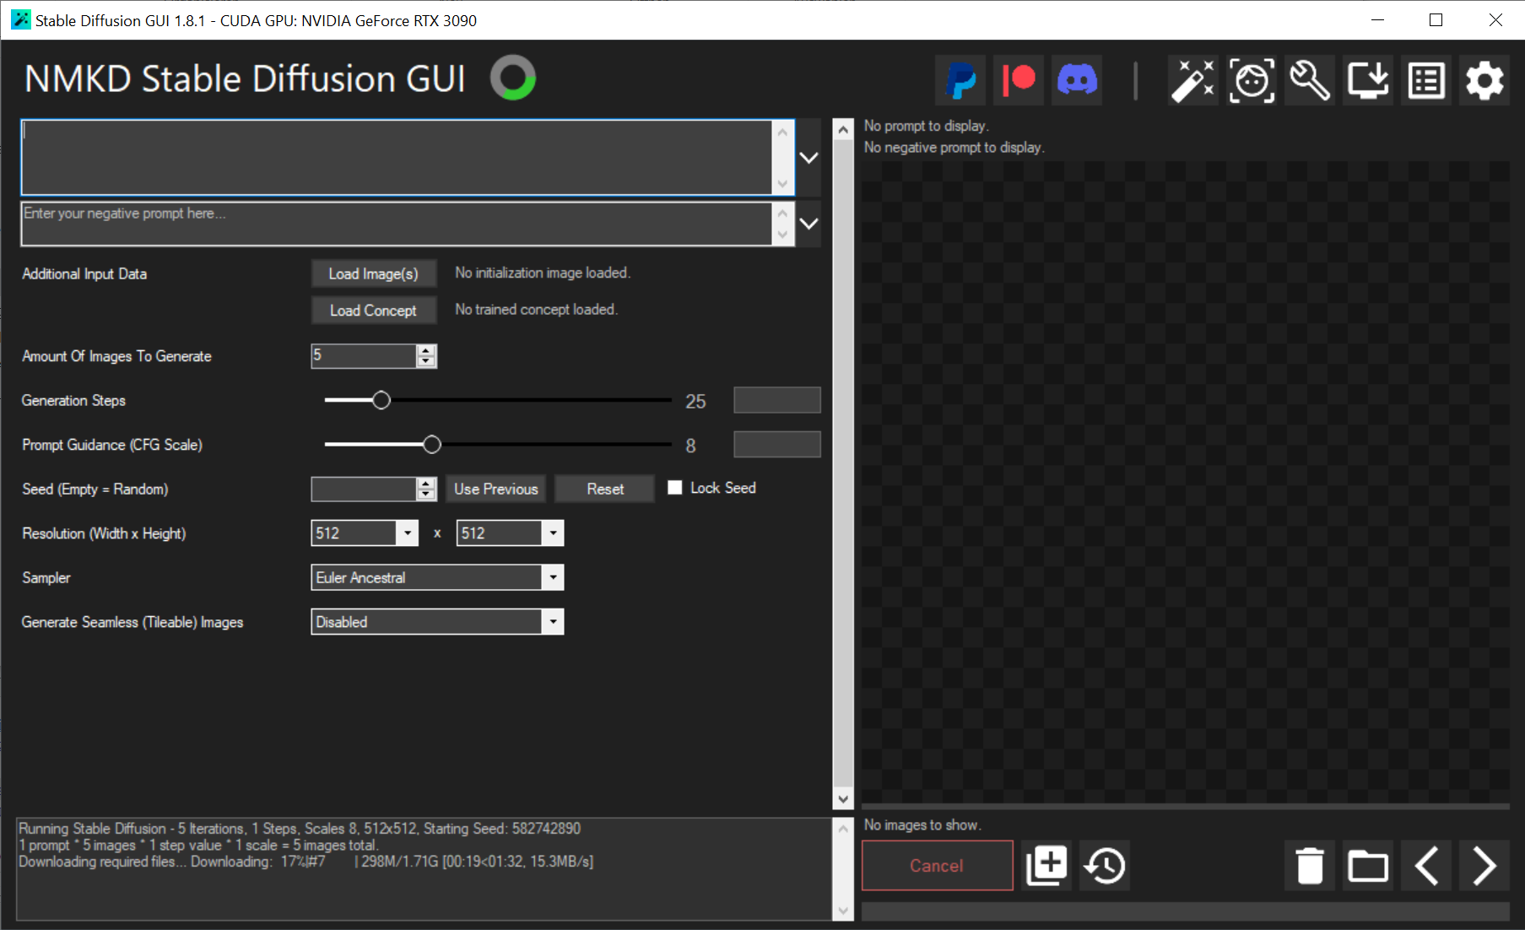
Task: Show the previous image arrow
Action: coord(1426,865)
